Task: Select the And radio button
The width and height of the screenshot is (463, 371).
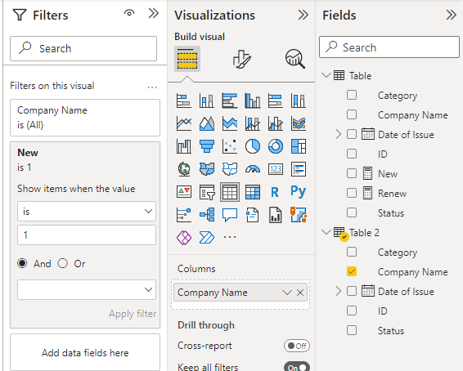Action: pos(22,263)
